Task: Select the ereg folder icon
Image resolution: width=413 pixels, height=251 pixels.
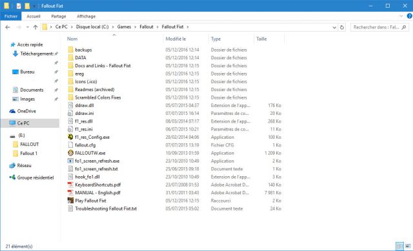Action: click(x=70, y=74)
